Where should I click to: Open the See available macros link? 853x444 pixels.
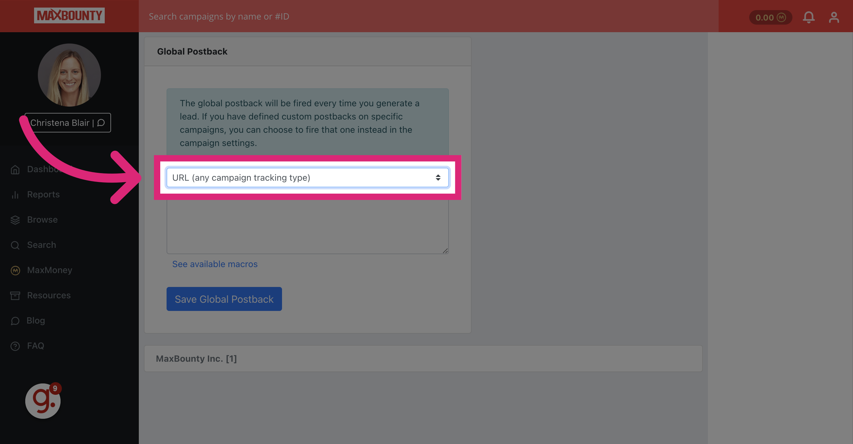pyautogui.click(x=215, y=264)
